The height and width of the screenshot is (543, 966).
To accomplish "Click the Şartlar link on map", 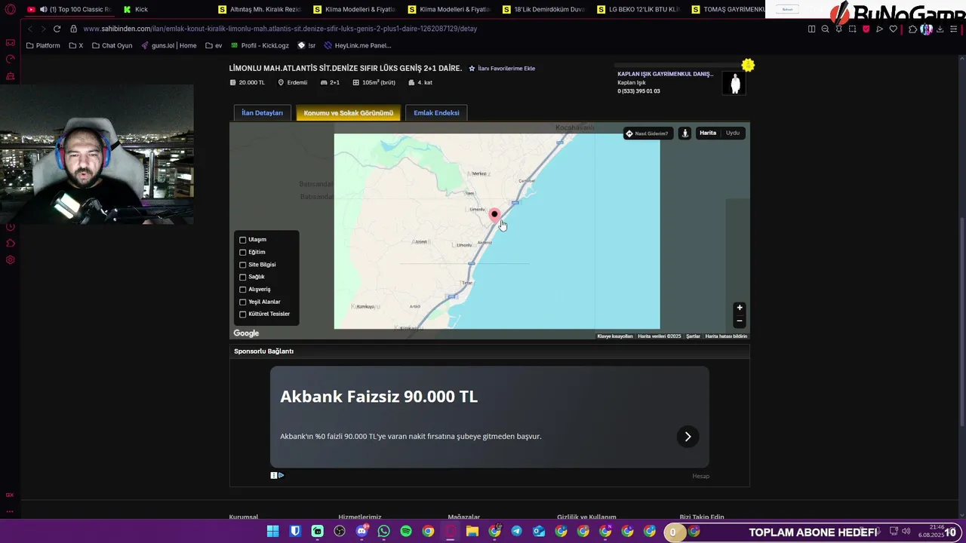I will (x=693, y=336).
